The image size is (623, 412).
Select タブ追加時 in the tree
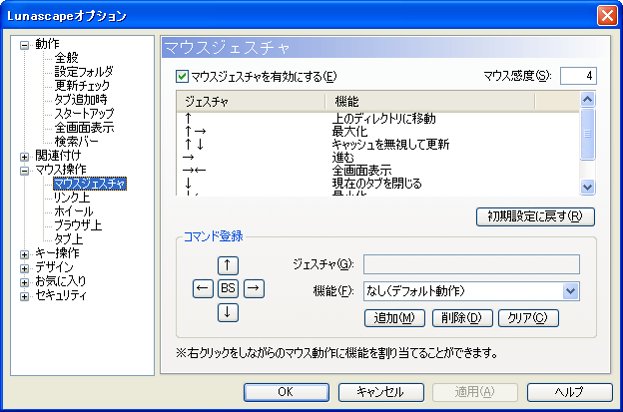[x=81, y=100]
